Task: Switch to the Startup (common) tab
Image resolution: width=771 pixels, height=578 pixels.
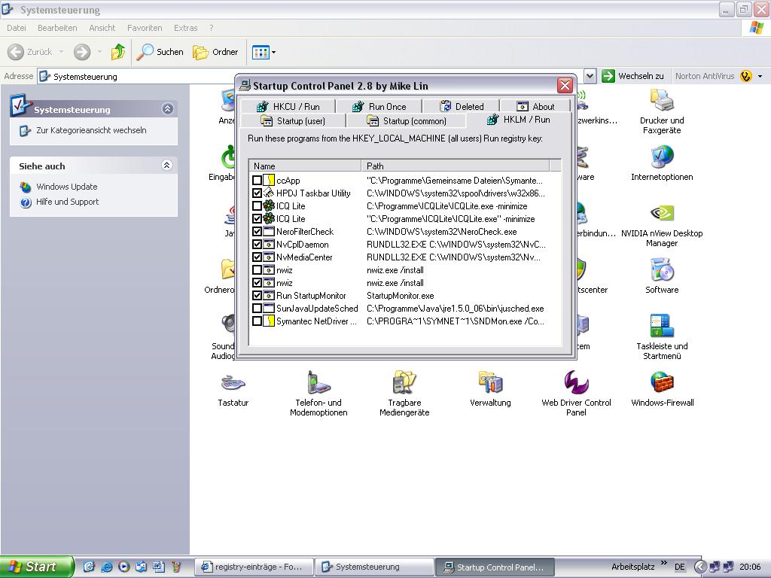Action: 407,121
